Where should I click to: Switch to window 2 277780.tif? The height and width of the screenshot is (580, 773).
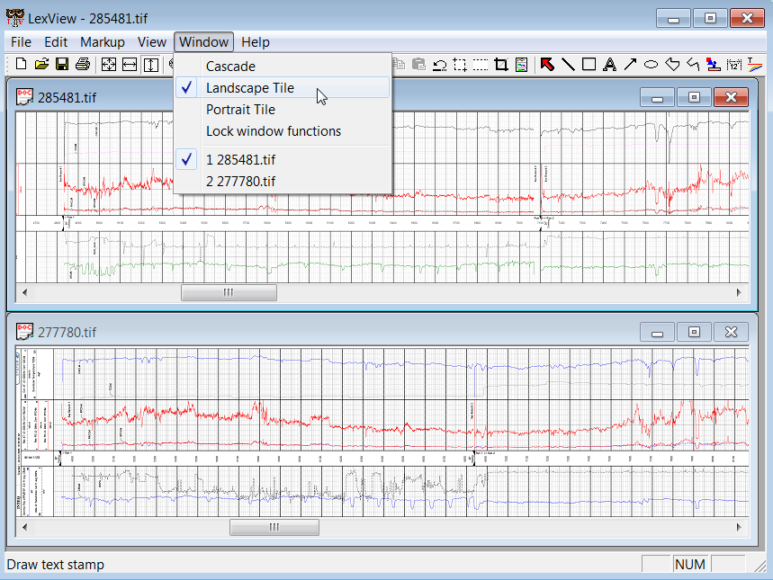[x=283, y=182]
